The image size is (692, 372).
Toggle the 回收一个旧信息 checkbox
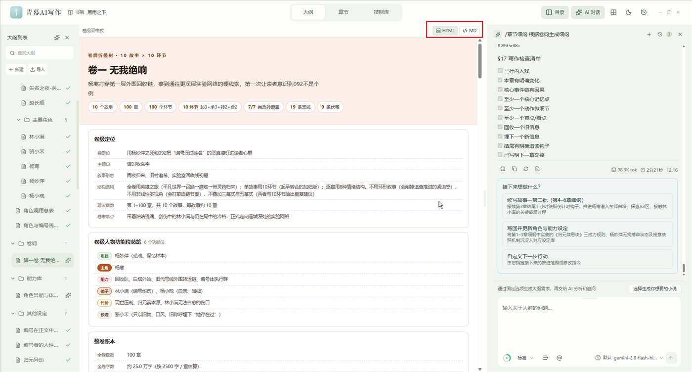point(500,127)
